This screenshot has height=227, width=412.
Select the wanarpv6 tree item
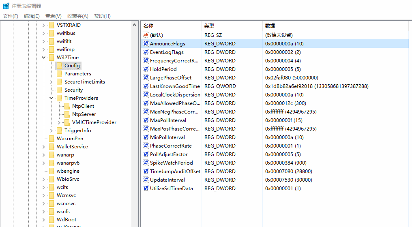coord(68,163)
